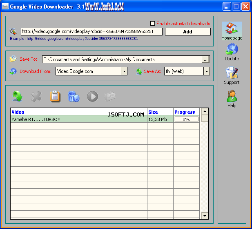Click the Save As: label
The image size is (252, 229).
[x=152, y=71]
